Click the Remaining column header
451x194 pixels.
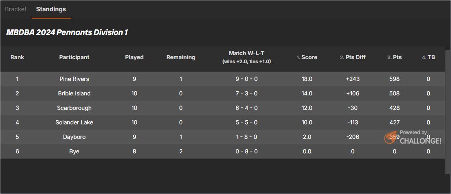pyautogui.click(x=181, y=57)
